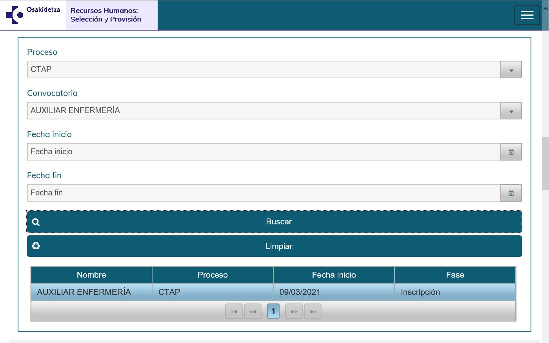The width and height of the screenshot is (549, 343).
Task: Expand the Proceso dropdown arrow
Action: (x=511, y=70)
